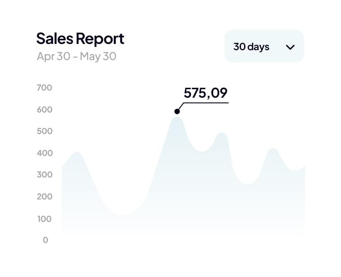Click the 600 y-axis label
Viewport: 341px width, 277px height.
44,109
